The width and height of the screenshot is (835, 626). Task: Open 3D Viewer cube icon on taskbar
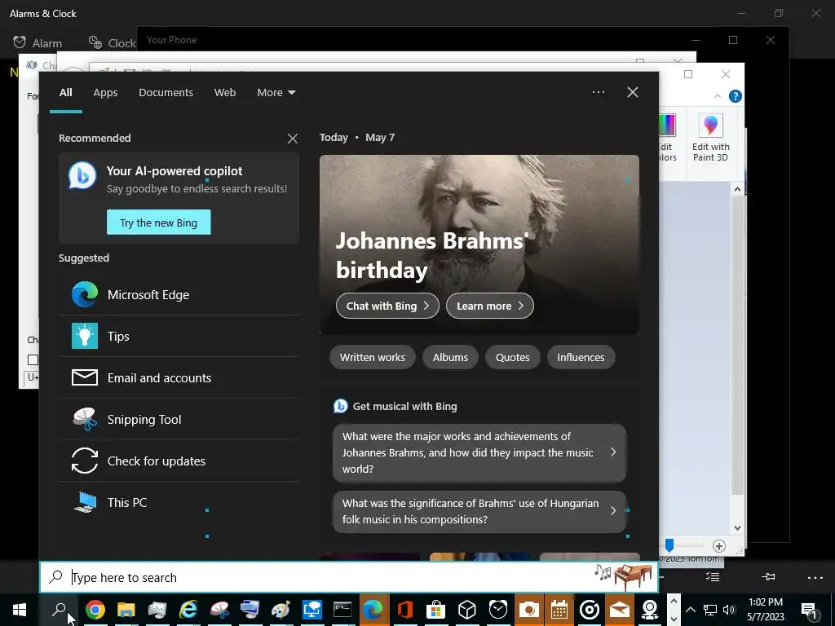click(x=466, y=610)
